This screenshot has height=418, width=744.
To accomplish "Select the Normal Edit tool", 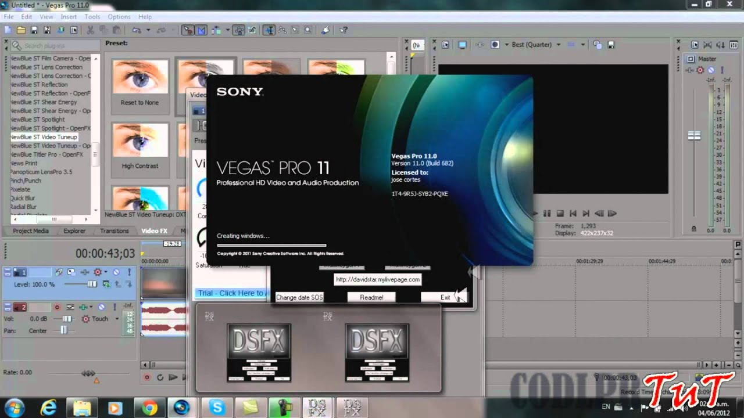I will pos(270,30).
